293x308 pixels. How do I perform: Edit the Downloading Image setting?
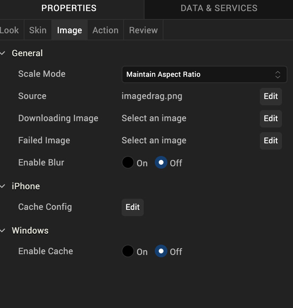(x=270, y=118)
